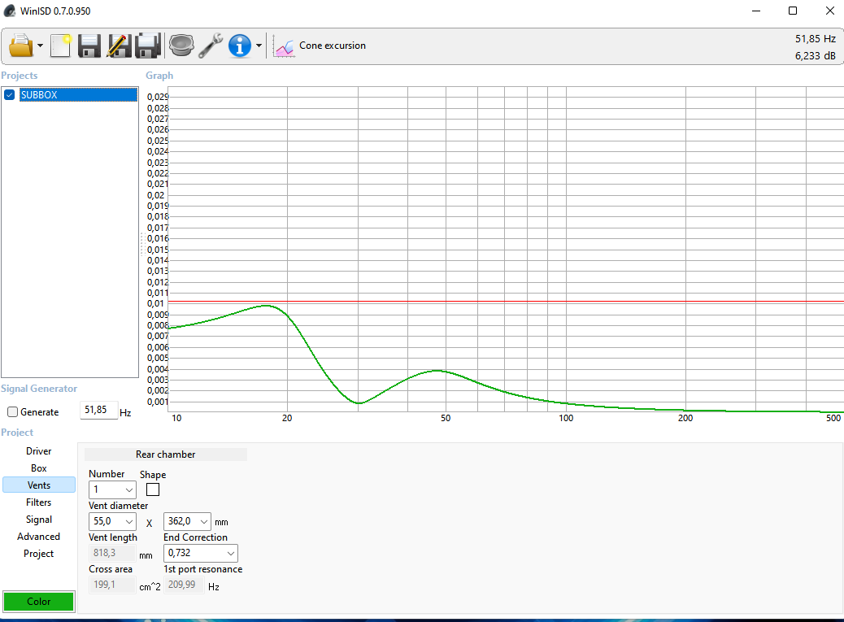Click the blue info icon
Screen dimensions: 844x622
(x=240, y=46)
